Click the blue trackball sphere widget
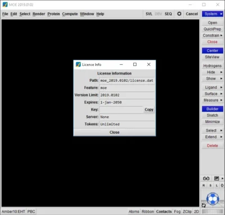Screen dimensions: 225x215 coord(213,199)
